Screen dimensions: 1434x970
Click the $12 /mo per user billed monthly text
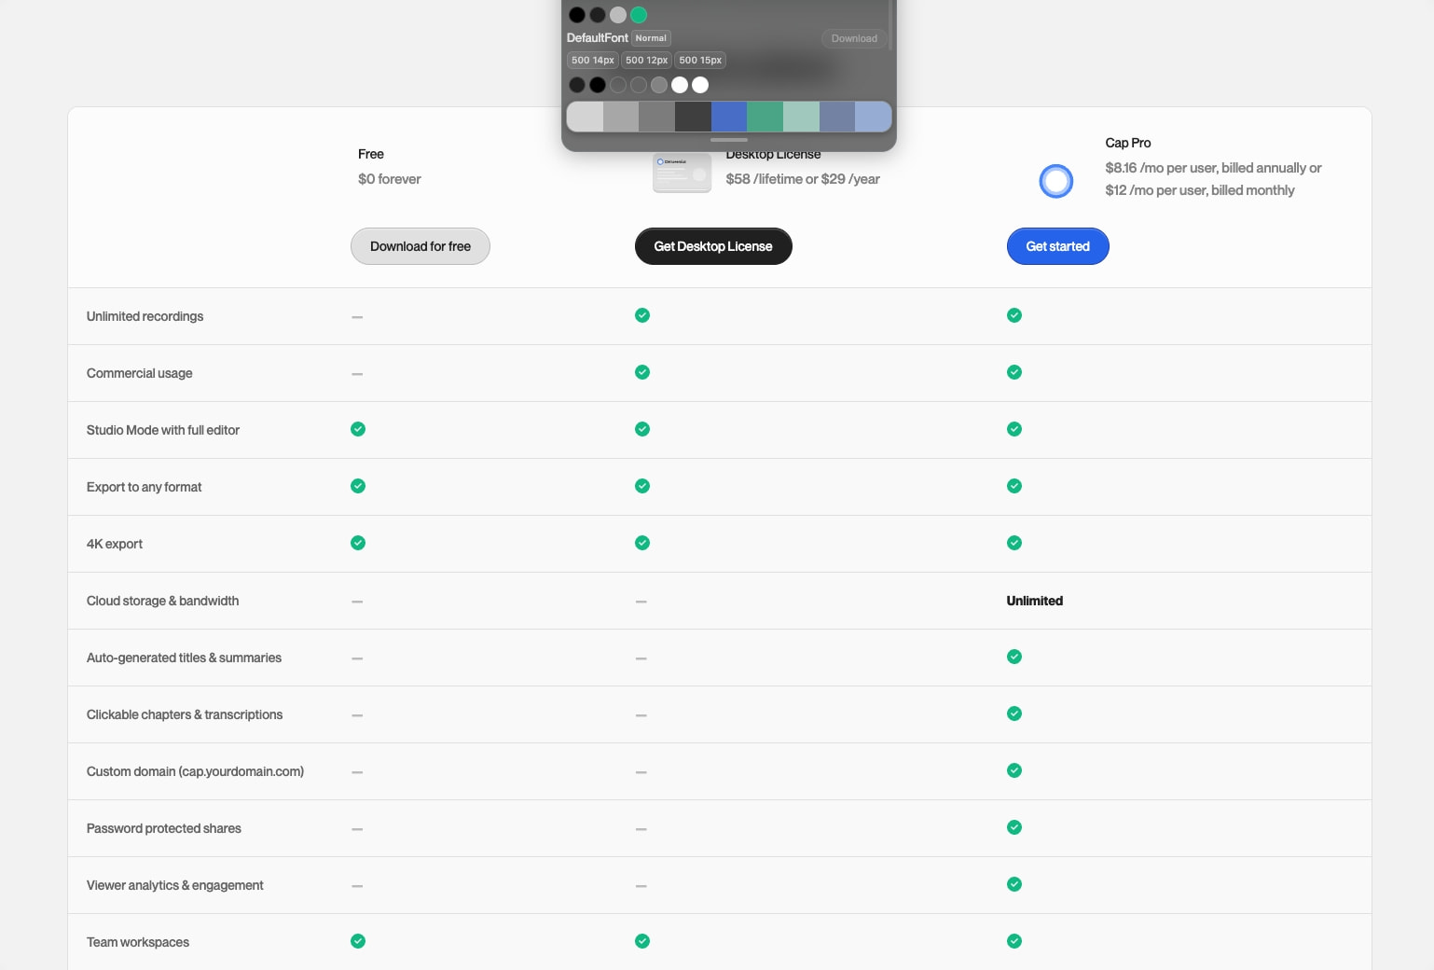click(1200, 190)
